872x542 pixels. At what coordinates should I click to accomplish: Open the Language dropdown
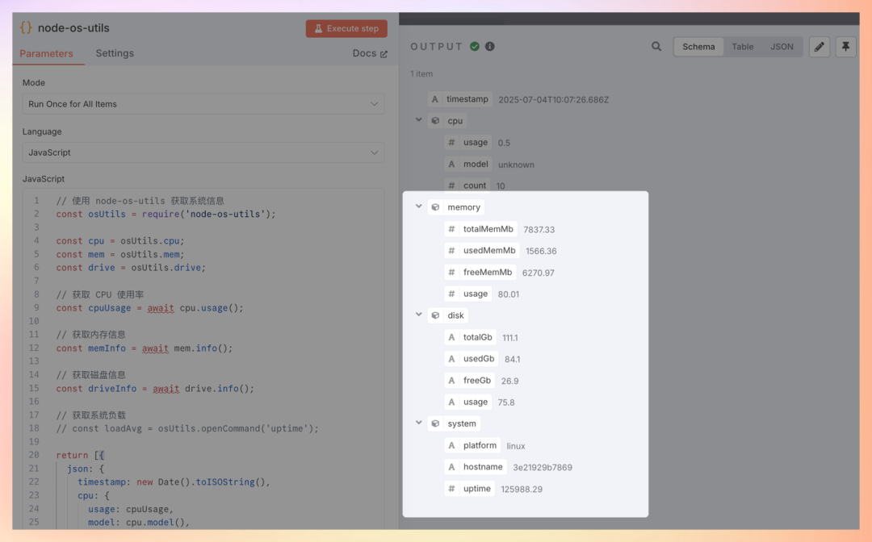tap(202, 152)
